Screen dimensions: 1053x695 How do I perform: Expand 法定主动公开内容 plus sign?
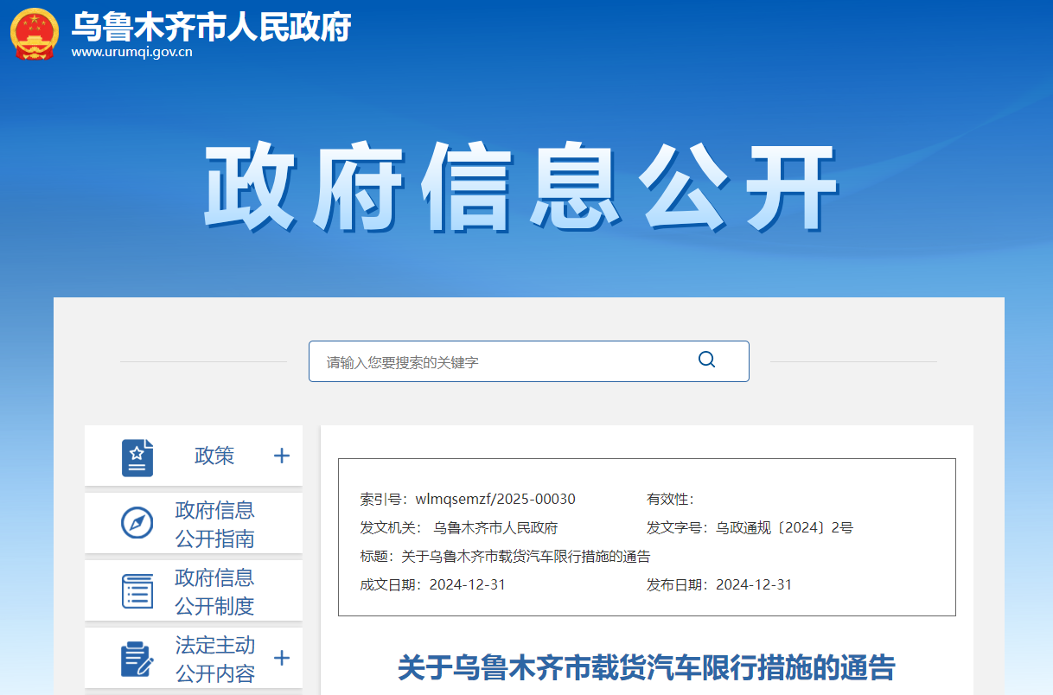pyautogui.click(x=282, y=658)
